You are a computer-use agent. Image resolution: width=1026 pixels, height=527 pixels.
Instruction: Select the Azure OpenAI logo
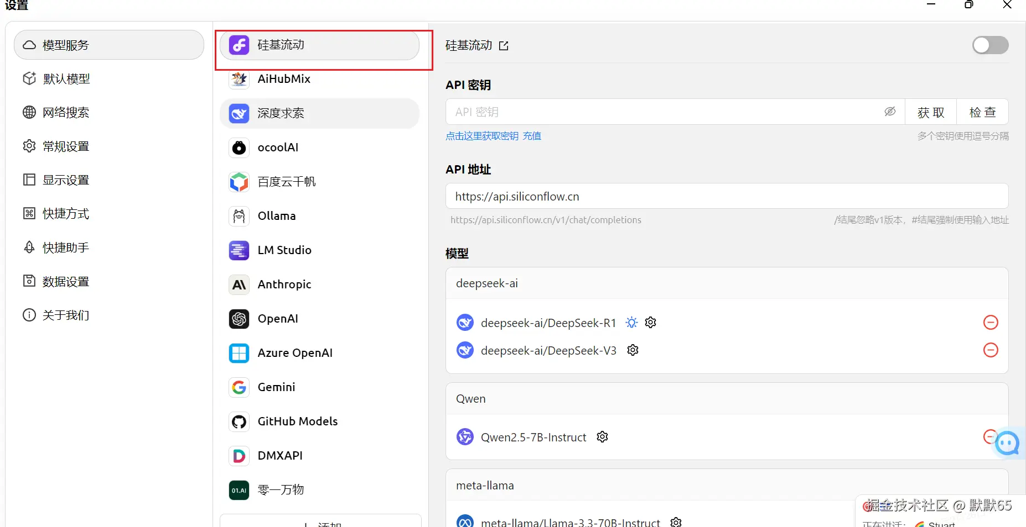coord(239,353)
